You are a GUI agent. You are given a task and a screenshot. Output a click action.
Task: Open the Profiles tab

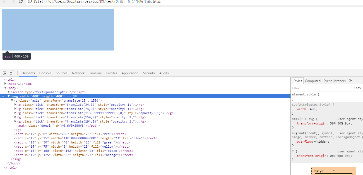112,73
